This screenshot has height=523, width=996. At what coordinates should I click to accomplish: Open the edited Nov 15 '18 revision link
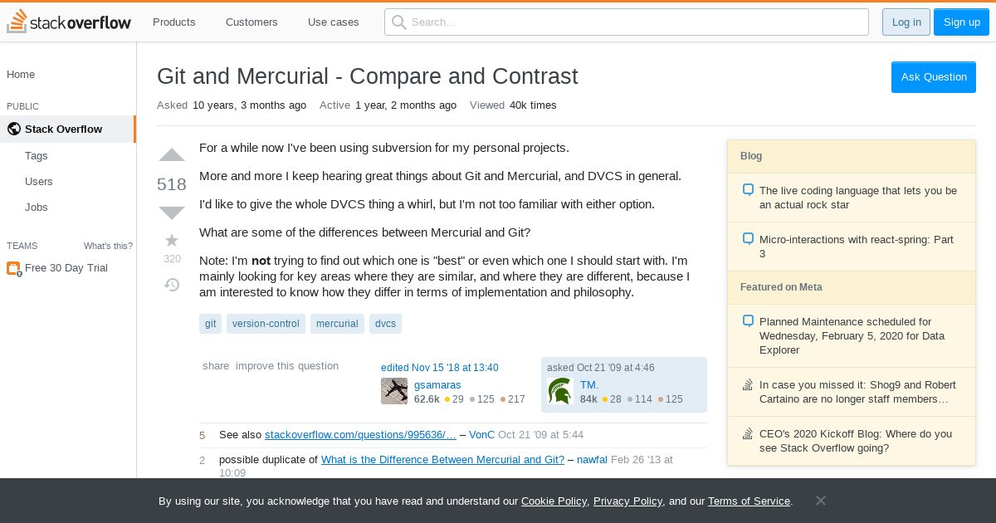click(440, 368)
